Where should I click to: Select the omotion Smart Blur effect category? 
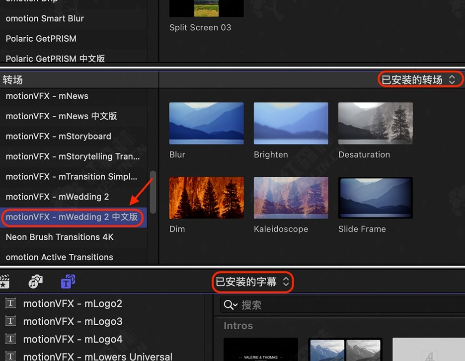(73, 18)
